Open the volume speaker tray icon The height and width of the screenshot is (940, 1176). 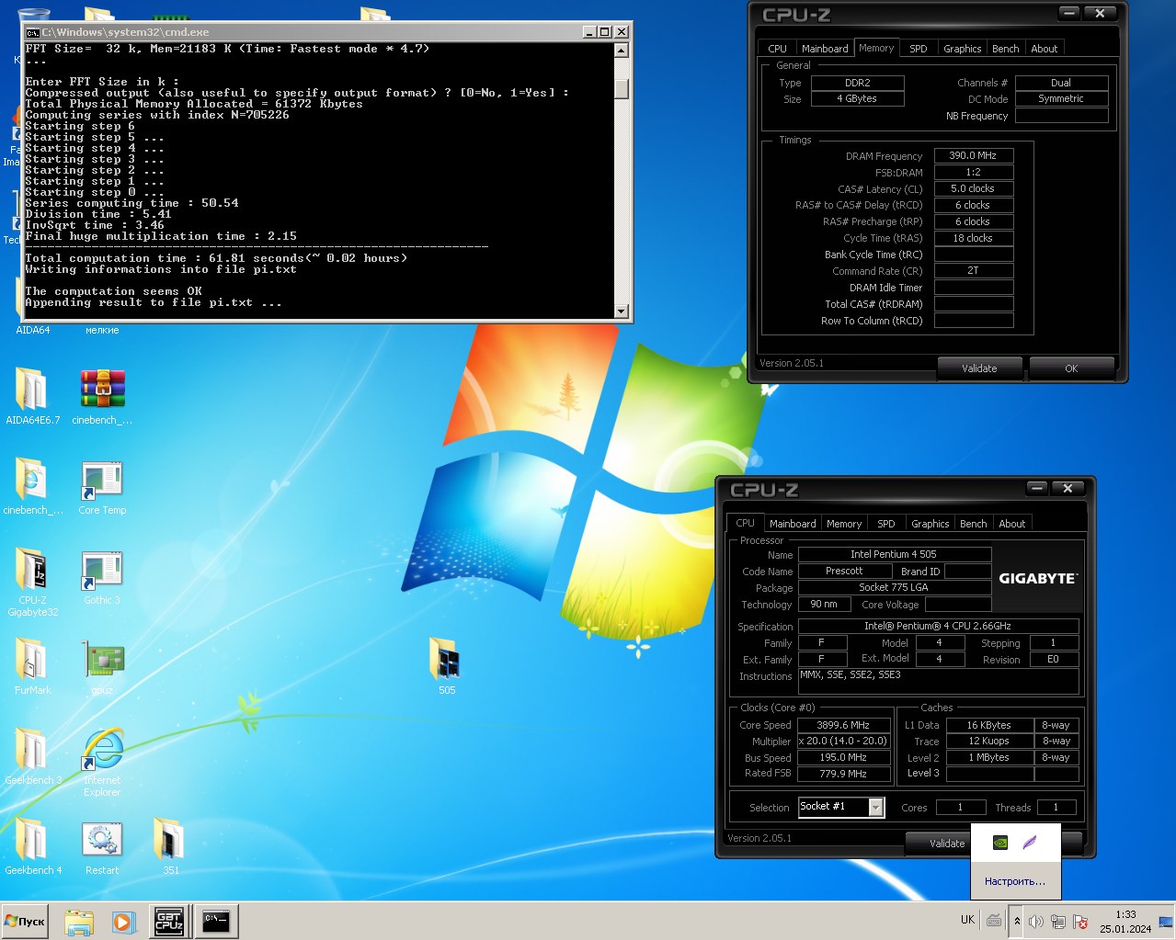pyautogui.click(x=1036, y=921)
